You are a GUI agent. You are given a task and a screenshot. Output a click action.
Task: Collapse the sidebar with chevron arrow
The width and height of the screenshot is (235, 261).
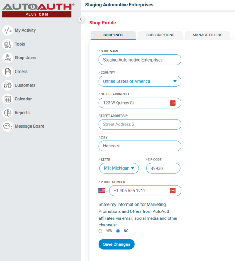(81, 19)
